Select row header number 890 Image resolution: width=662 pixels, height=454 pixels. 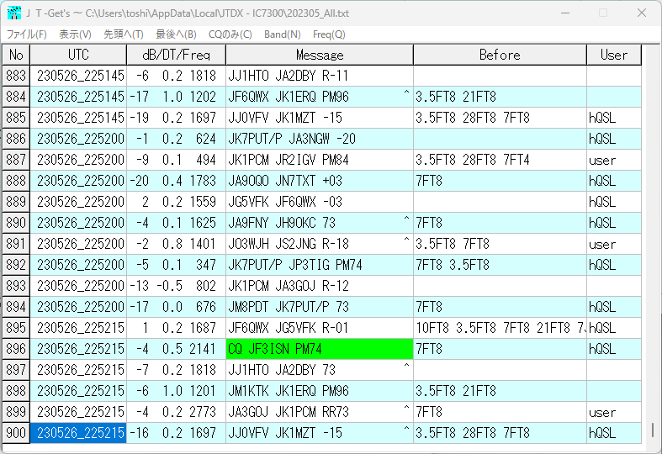coord(16,223)
